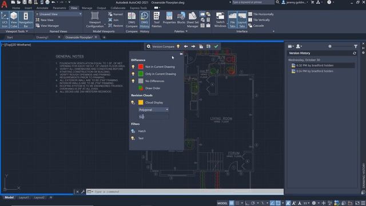The height and width of the screenshot is (206, 366).
Task: Open the Annotate ribbon tab
Action: pyautogui.click(x=42, y=8)
